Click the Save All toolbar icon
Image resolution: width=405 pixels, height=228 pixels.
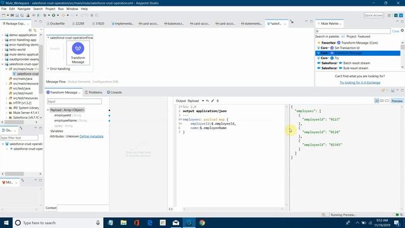click(23, 15)
